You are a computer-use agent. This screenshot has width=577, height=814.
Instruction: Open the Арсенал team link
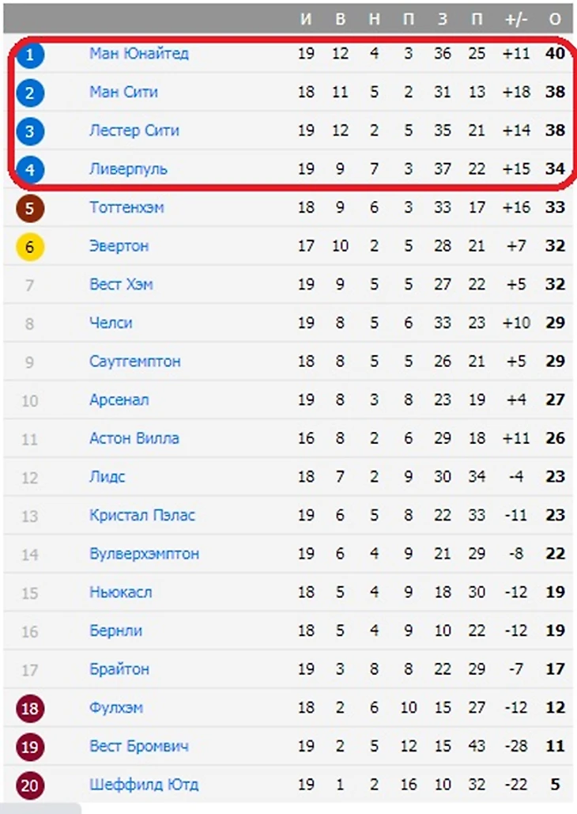click(119, 399)
